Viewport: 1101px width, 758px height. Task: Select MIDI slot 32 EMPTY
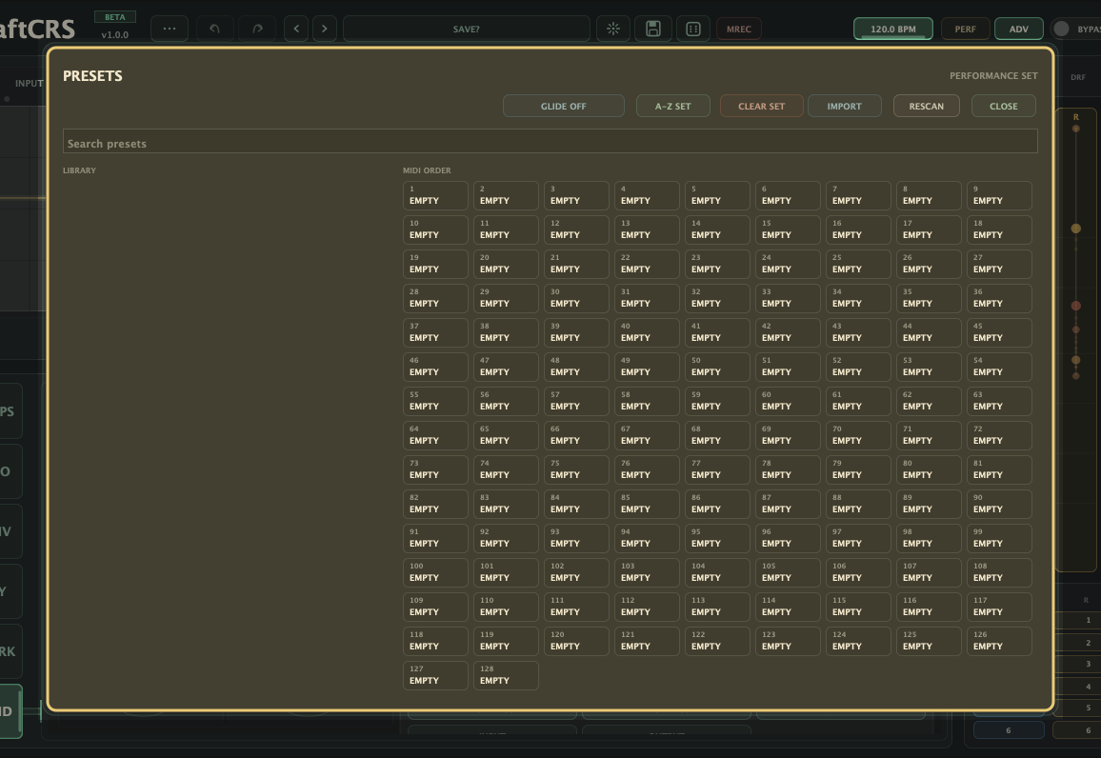[717, 299]
